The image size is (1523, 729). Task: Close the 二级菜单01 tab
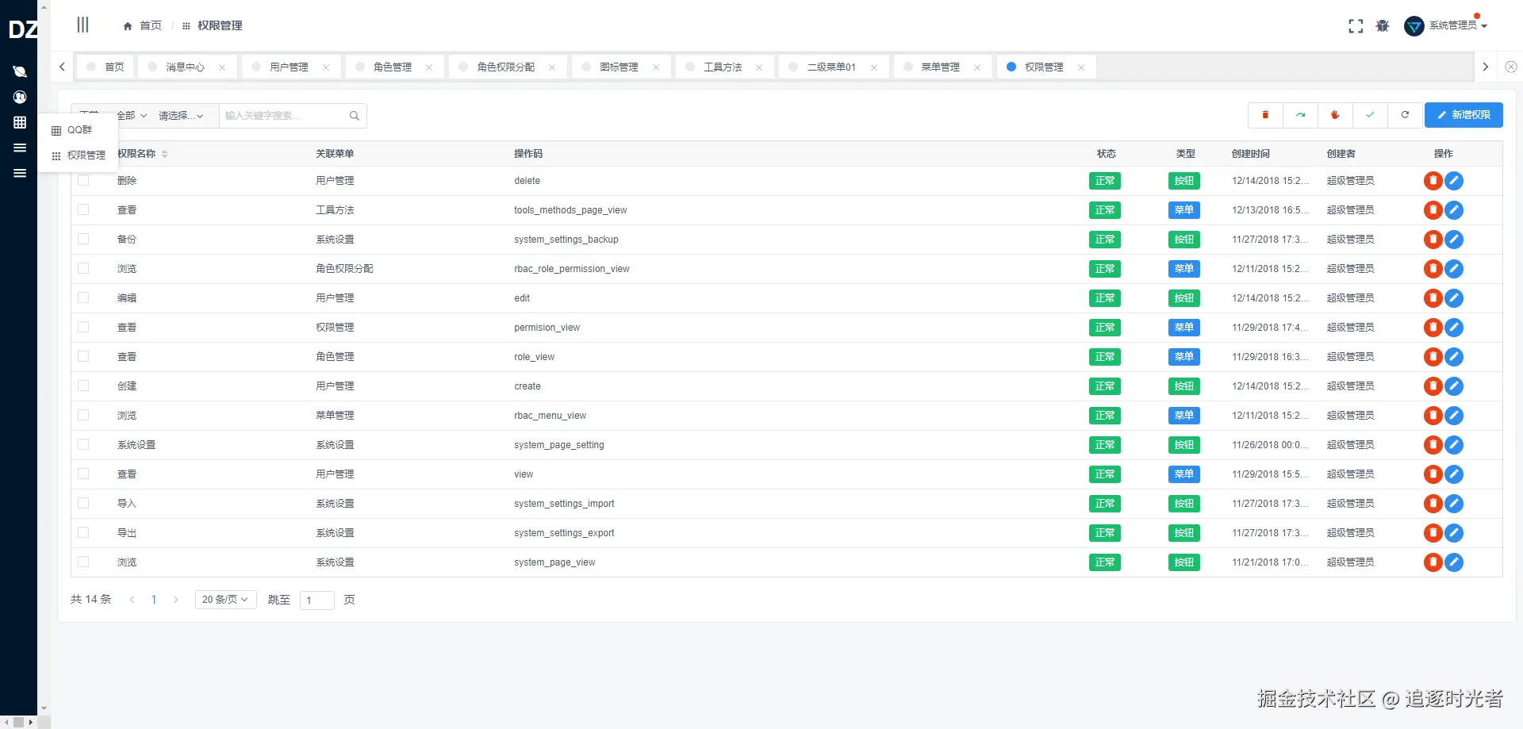tap(874, 67)
